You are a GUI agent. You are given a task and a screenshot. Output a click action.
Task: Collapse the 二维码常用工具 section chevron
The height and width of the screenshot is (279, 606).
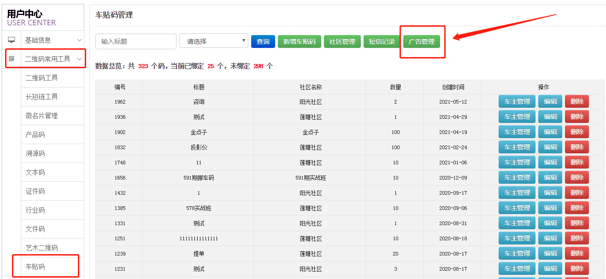point(79,59)
